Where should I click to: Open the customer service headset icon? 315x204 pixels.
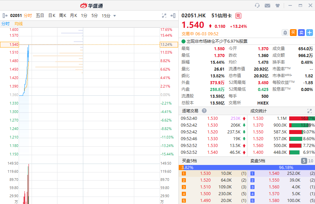(257, 5)
